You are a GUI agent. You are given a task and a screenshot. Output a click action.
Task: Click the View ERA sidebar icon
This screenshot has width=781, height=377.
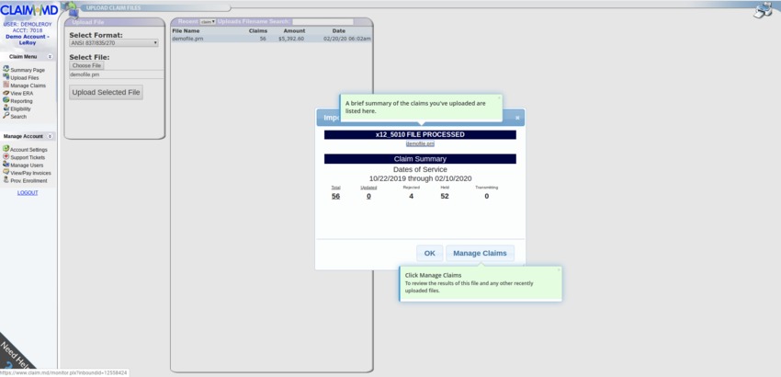click(6, 93)
